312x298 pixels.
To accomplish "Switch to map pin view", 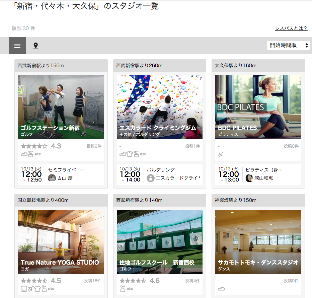I will pos(35,46).
